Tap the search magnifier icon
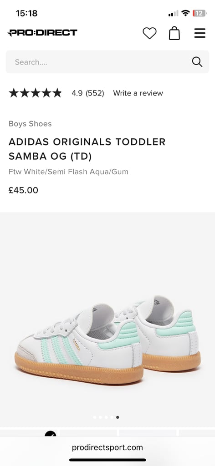215x466 pixels. (197, 62)
